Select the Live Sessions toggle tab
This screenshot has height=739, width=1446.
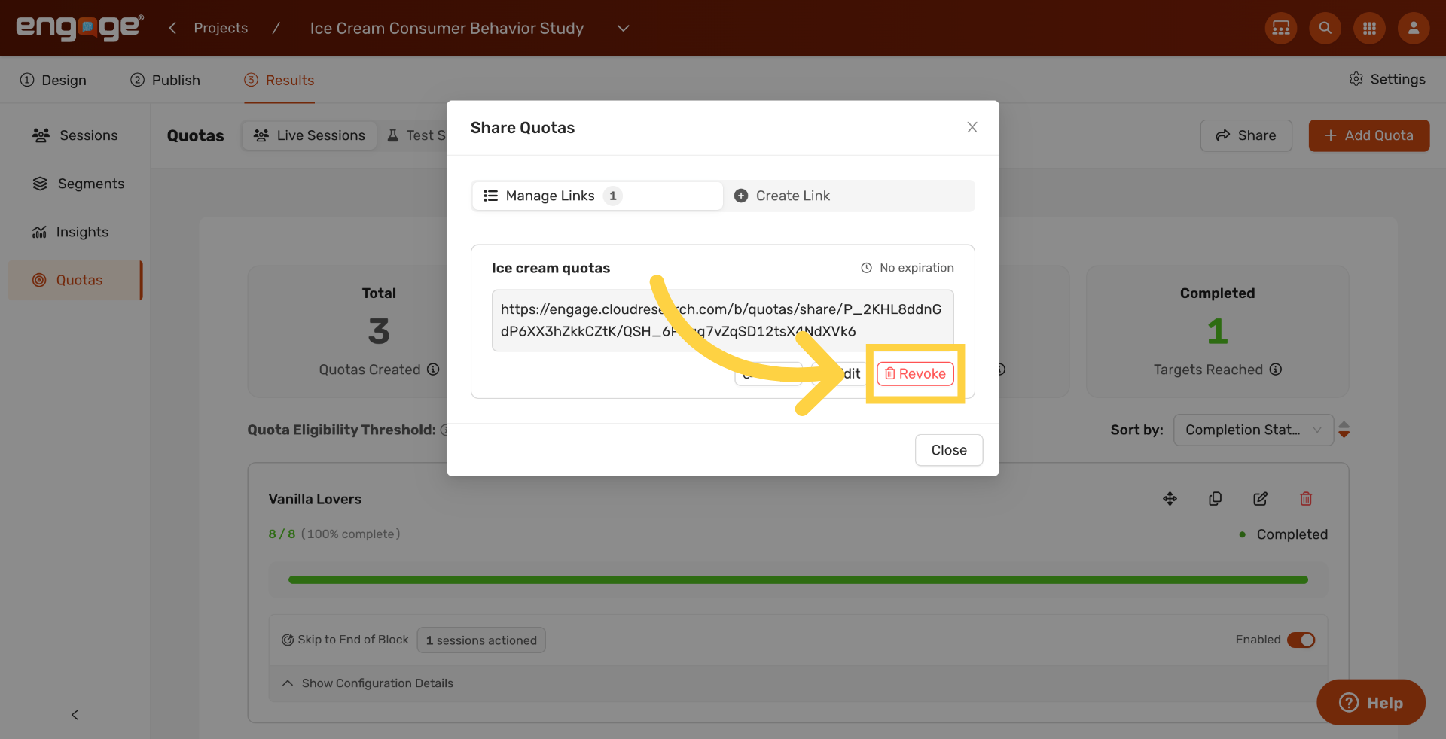[x=310, y=135]
